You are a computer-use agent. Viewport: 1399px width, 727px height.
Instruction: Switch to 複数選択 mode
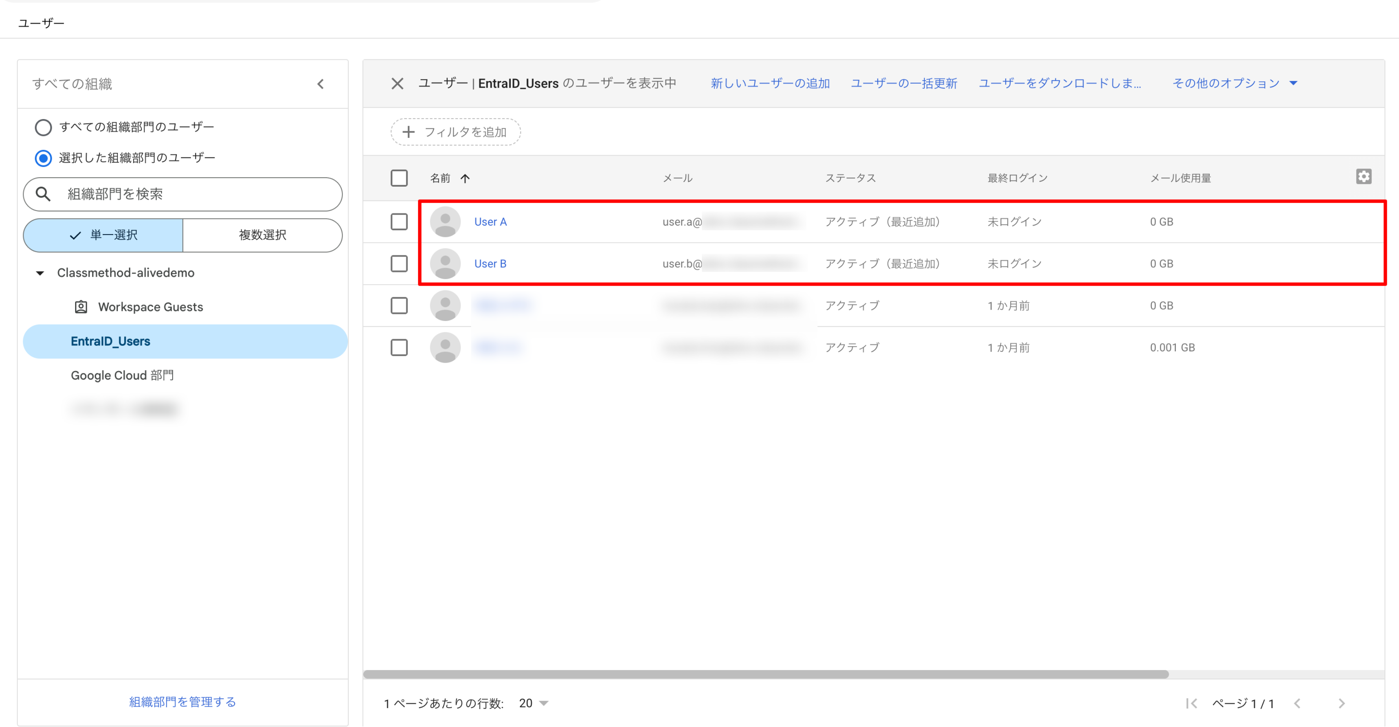click(263, 235)
